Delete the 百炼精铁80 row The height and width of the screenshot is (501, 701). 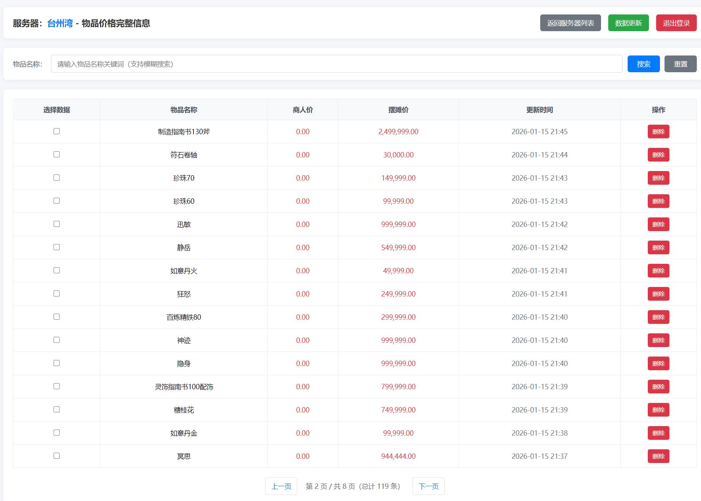[658, 317]
